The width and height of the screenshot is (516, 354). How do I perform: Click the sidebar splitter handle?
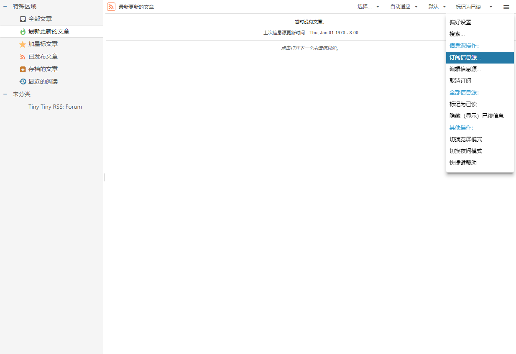pos(104,177)
